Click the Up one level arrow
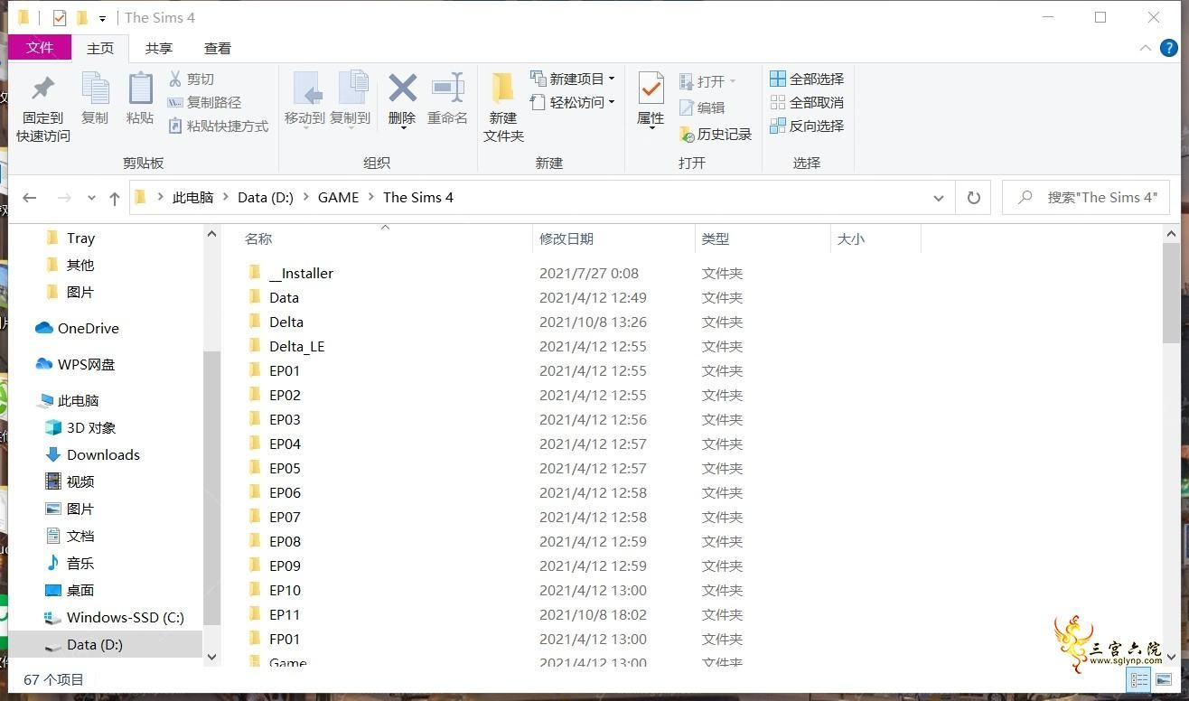Screen dimensions: 1189x701 pos(114,198)
